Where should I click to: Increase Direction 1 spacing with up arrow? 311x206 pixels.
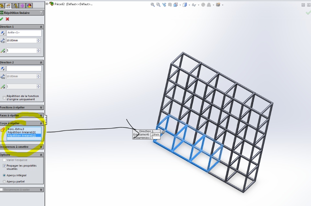[x=39, y=39]
